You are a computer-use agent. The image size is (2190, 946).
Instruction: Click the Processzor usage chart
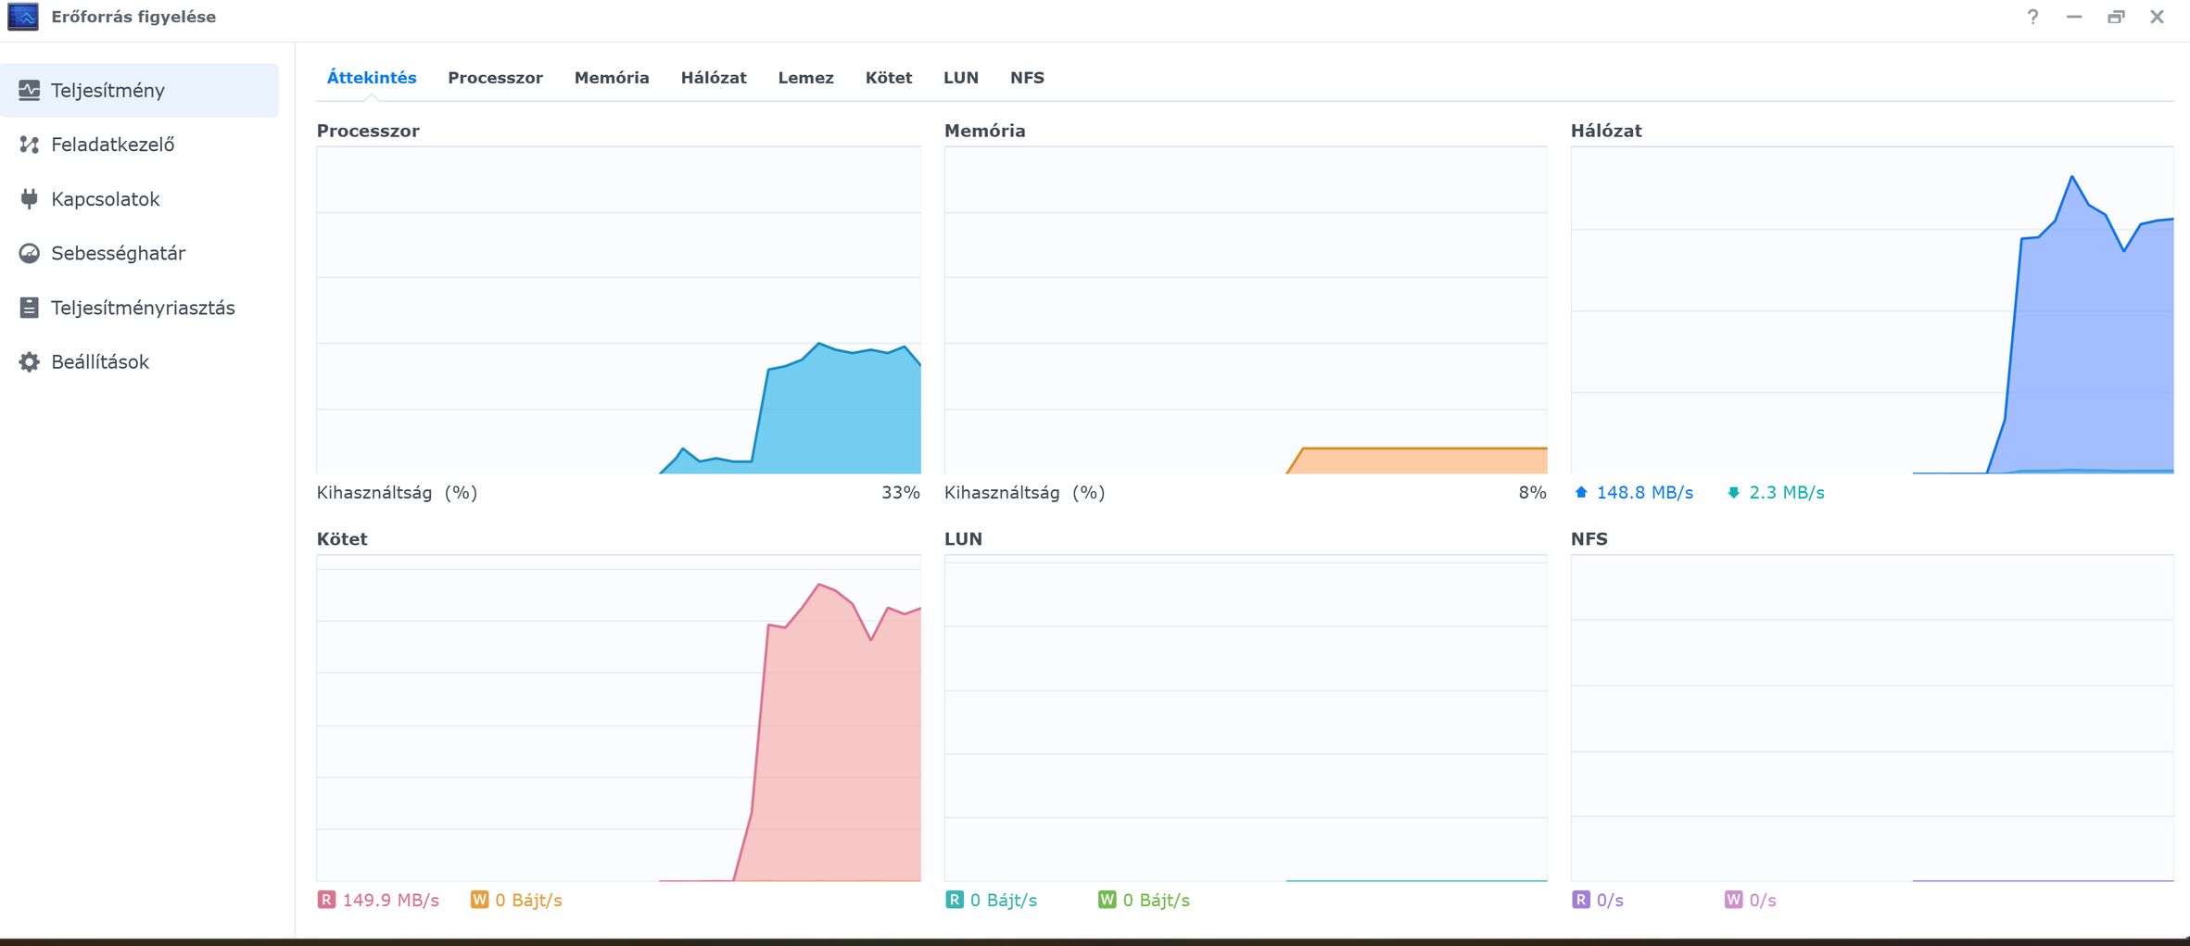618,310
